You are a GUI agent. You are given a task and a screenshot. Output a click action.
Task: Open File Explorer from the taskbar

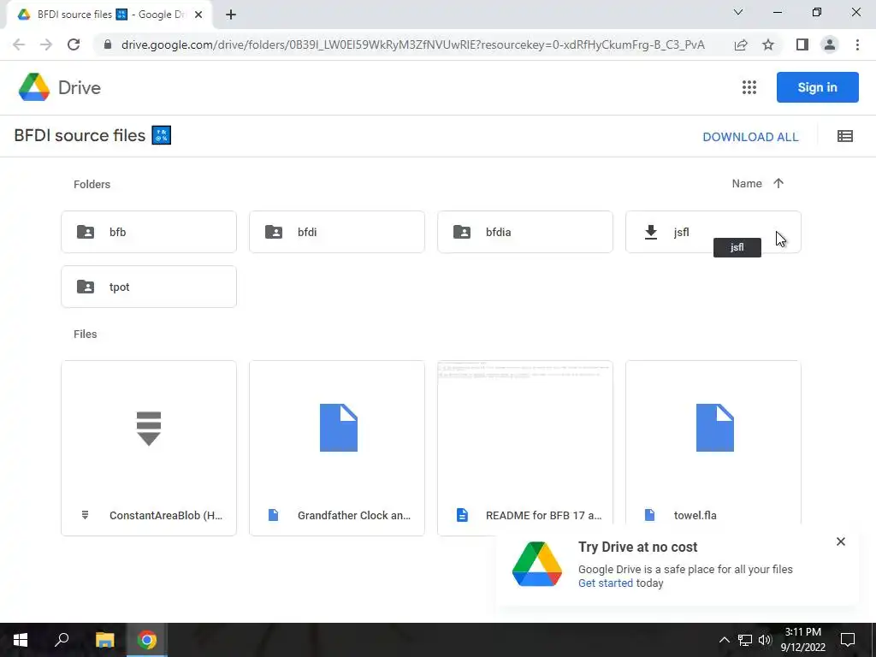(104, 640)
